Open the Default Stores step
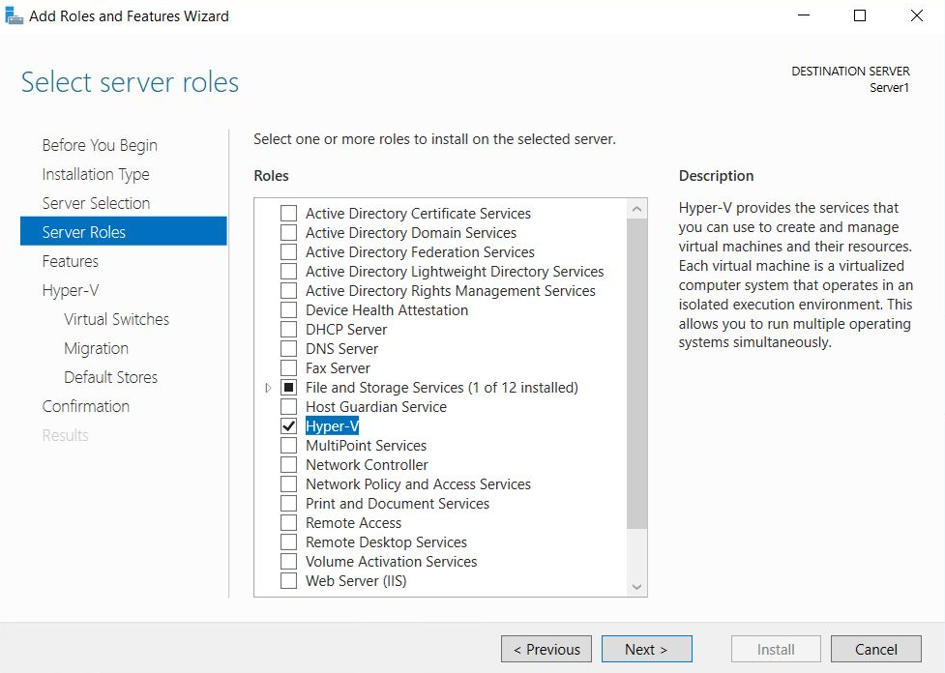 click(x=109, y=377)
